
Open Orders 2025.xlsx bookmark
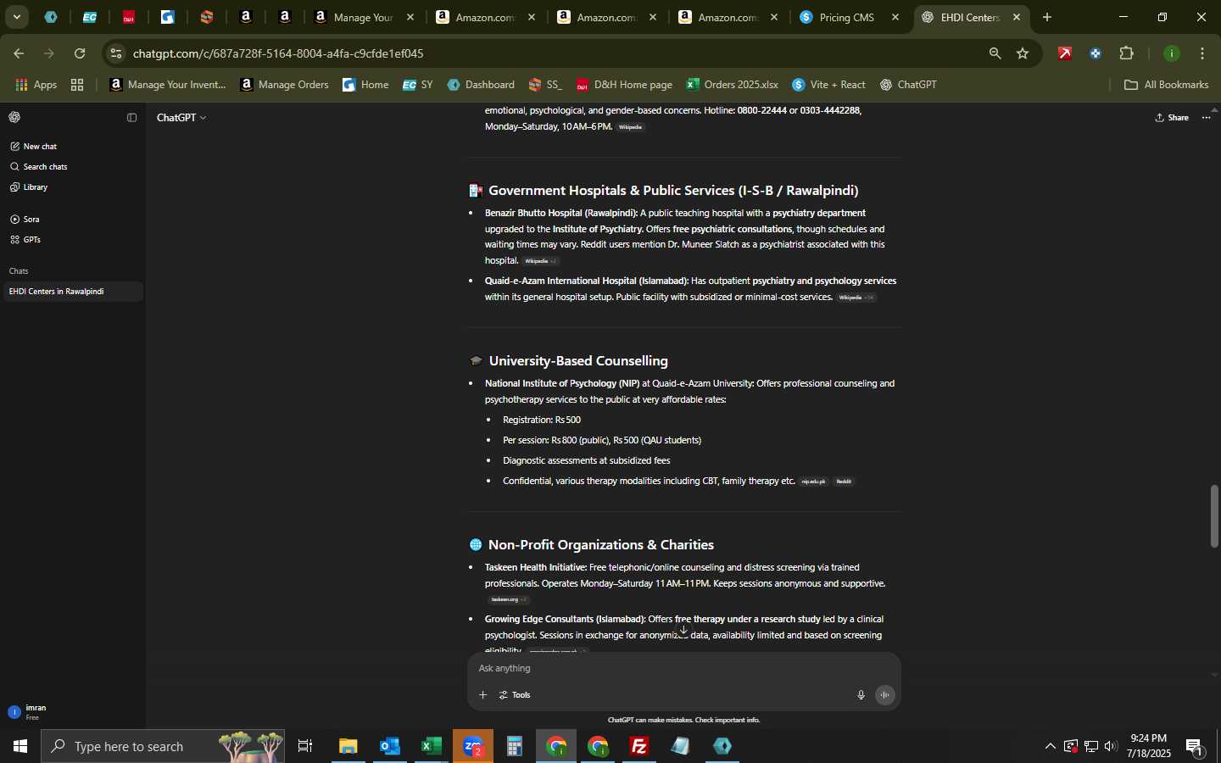[x=733, y=85]
